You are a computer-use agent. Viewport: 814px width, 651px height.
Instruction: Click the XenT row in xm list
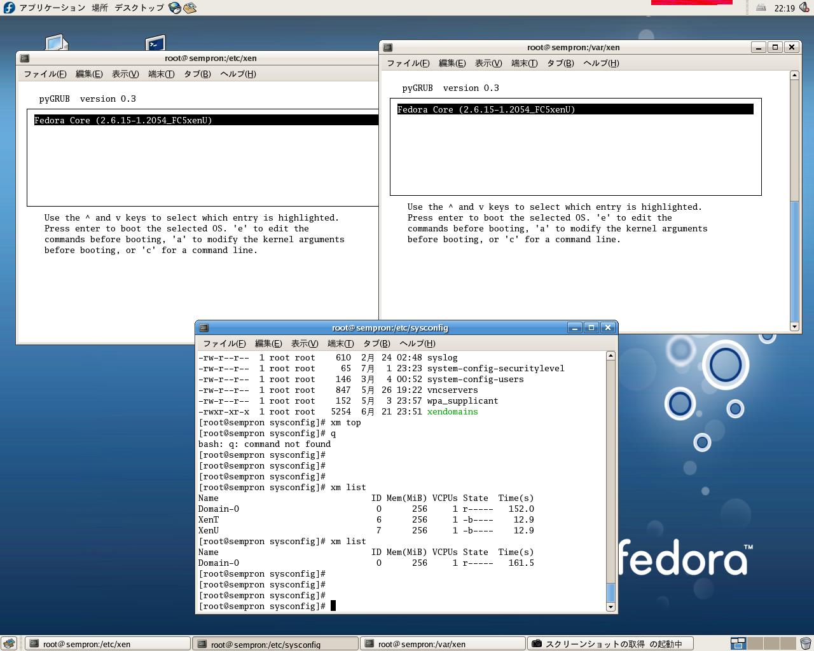pos(366,520)
